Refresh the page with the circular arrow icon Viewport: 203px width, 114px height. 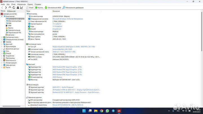[x=14, y=8]
